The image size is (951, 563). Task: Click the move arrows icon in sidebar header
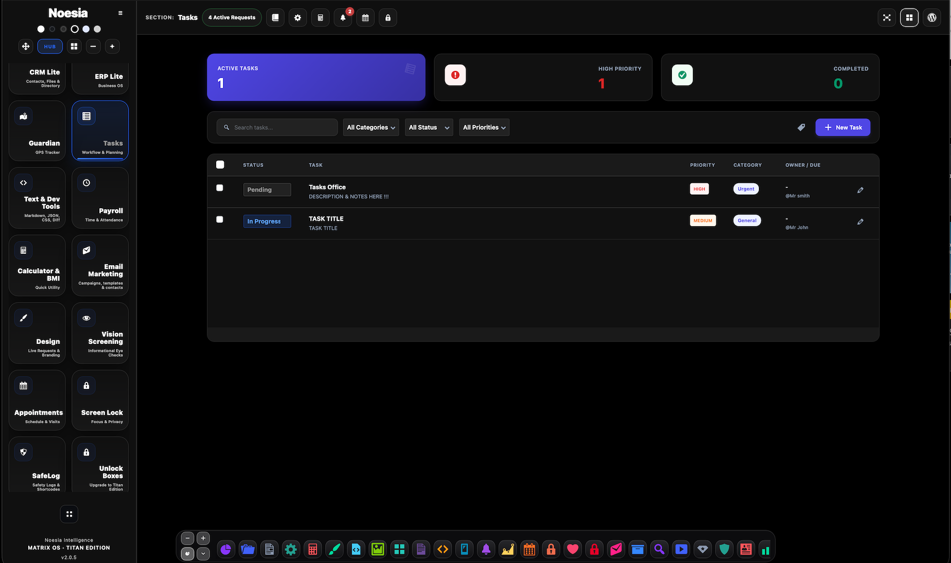click(26, 47)
